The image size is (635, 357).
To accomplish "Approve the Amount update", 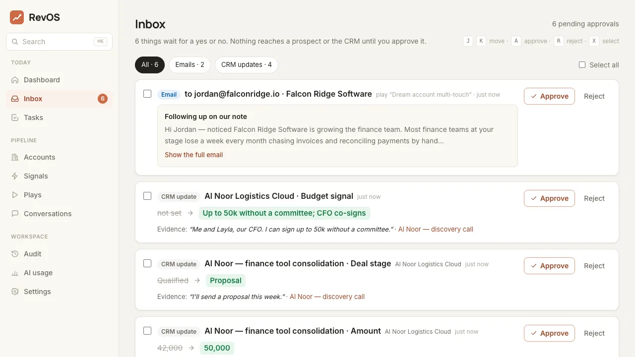I will 549,333.
